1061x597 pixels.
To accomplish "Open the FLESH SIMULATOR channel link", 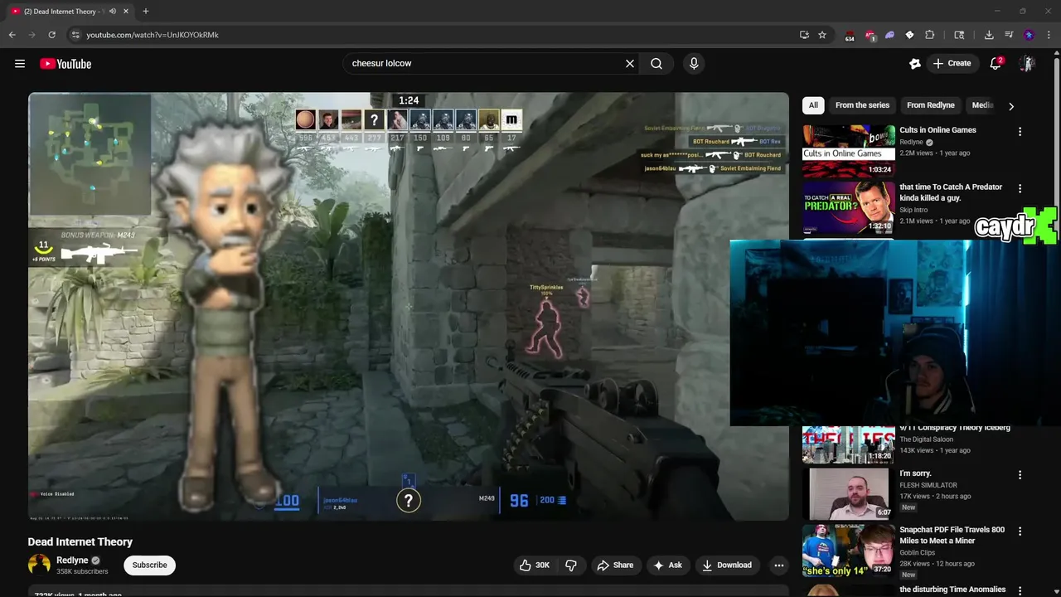I will tap(928, 485).
